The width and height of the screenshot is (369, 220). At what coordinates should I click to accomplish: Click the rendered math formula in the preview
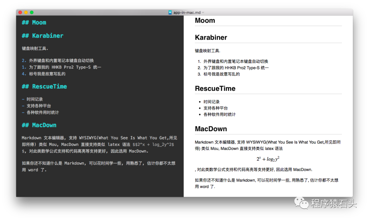pos(268,159)
